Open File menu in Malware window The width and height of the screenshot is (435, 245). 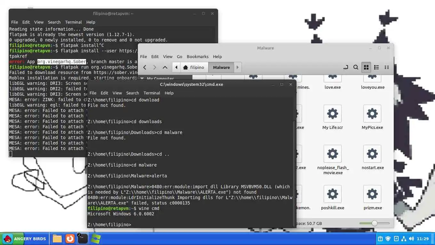tap(144, 56)
